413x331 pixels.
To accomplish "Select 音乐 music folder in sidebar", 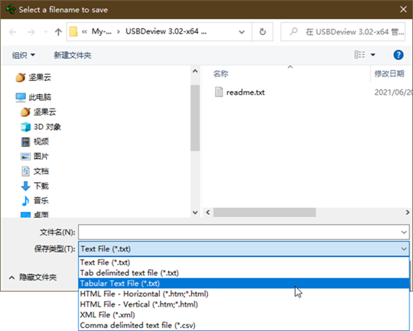I will [34, 200].
